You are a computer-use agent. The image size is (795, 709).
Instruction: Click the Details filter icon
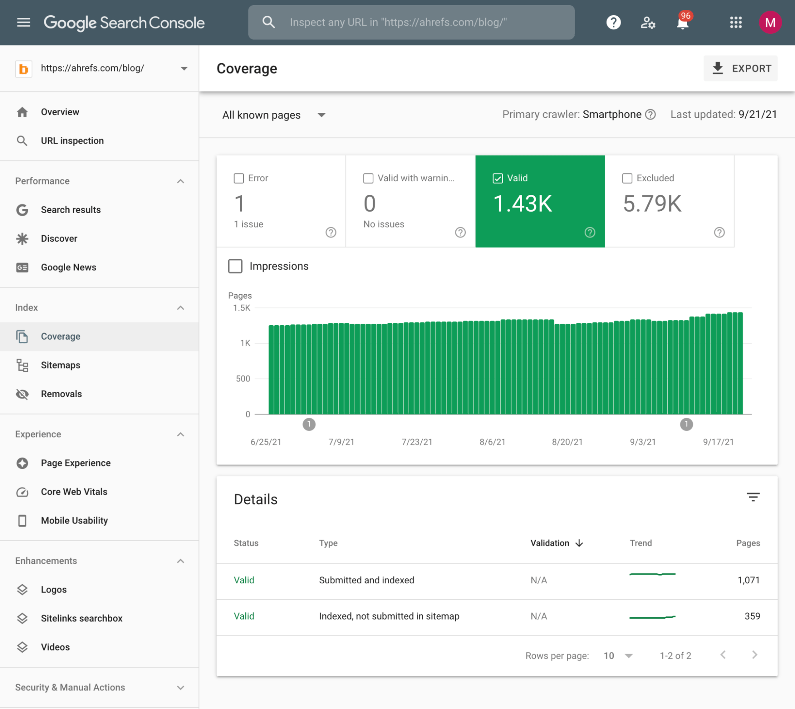[x=753, y=497]
